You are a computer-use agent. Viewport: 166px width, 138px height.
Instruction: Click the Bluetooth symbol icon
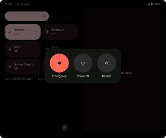click(x=47, y=32)
